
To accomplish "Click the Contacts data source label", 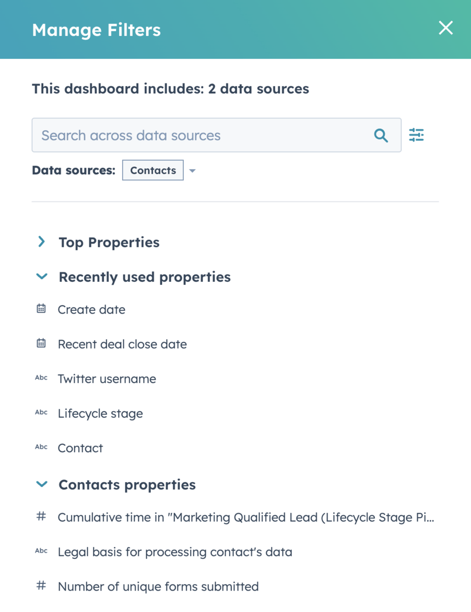I will pos(152,170).
